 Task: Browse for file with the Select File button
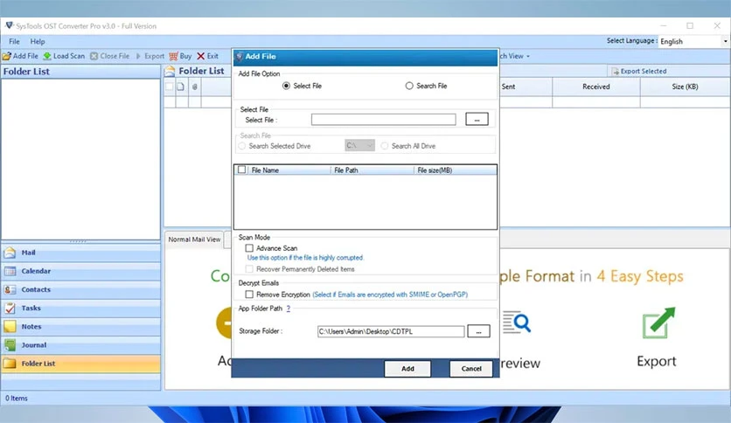(477, 119)
